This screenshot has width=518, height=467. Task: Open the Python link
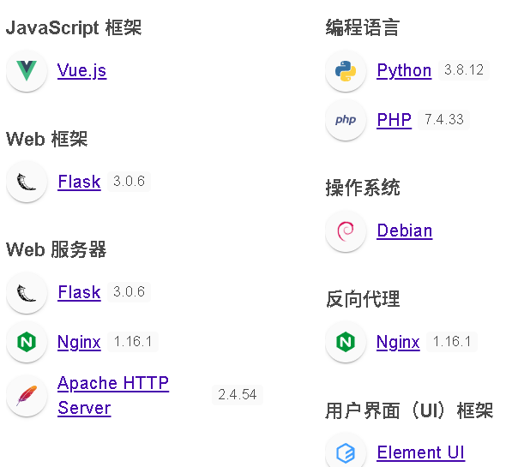click(404, 70)
